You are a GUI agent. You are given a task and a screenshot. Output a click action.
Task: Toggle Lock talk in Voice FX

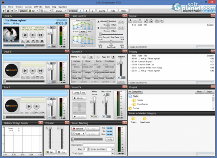coord(79,116)
